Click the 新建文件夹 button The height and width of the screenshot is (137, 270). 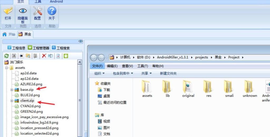(168, 73)
